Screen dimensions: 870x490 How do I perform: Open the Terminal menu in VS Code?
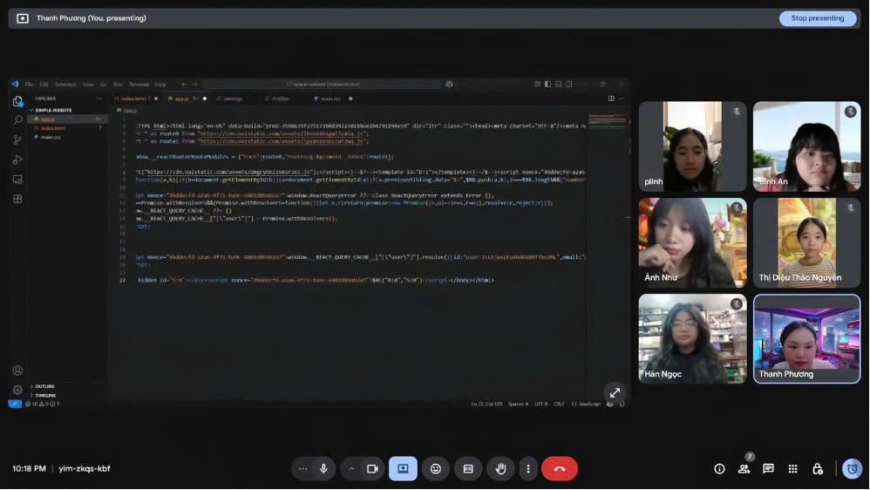coord(139,85)
